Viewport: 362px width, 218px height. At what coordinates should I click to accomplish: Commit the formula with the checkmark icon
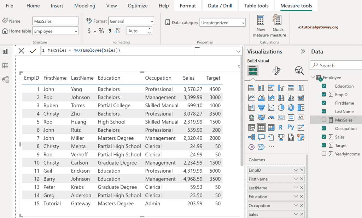coord(33,51)
